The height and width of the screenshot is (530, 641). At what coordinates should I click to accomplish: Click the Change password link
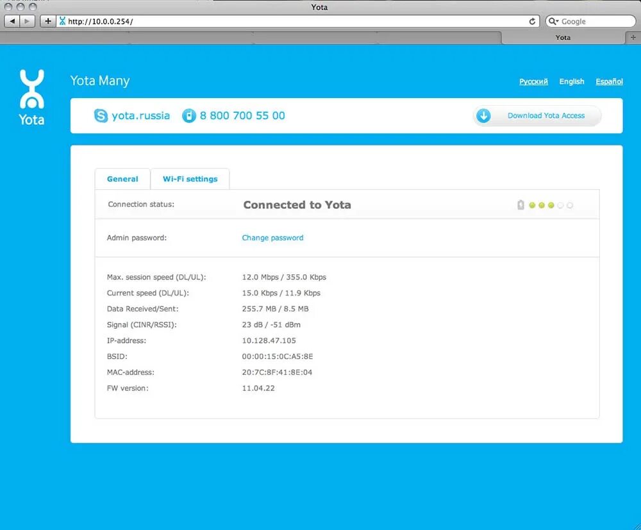point(272,238)
